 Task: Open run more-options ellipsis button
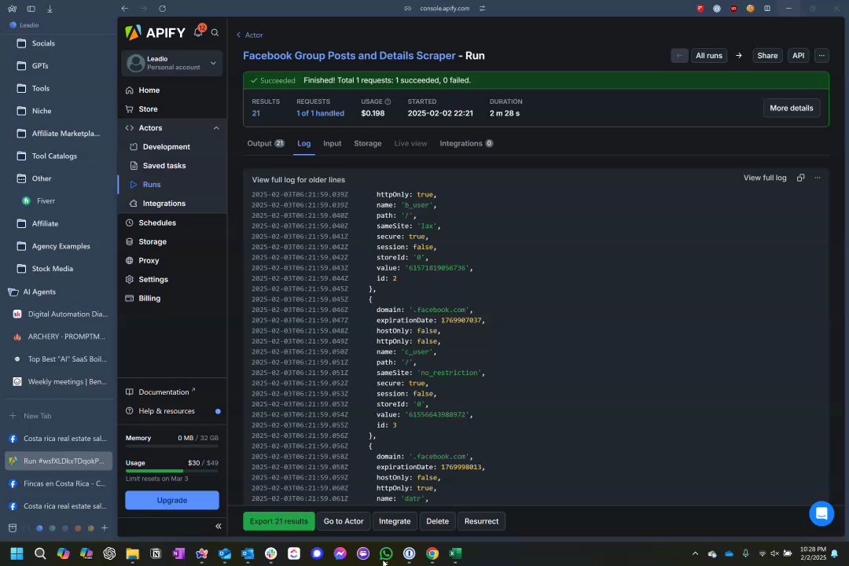pos(821,55)
